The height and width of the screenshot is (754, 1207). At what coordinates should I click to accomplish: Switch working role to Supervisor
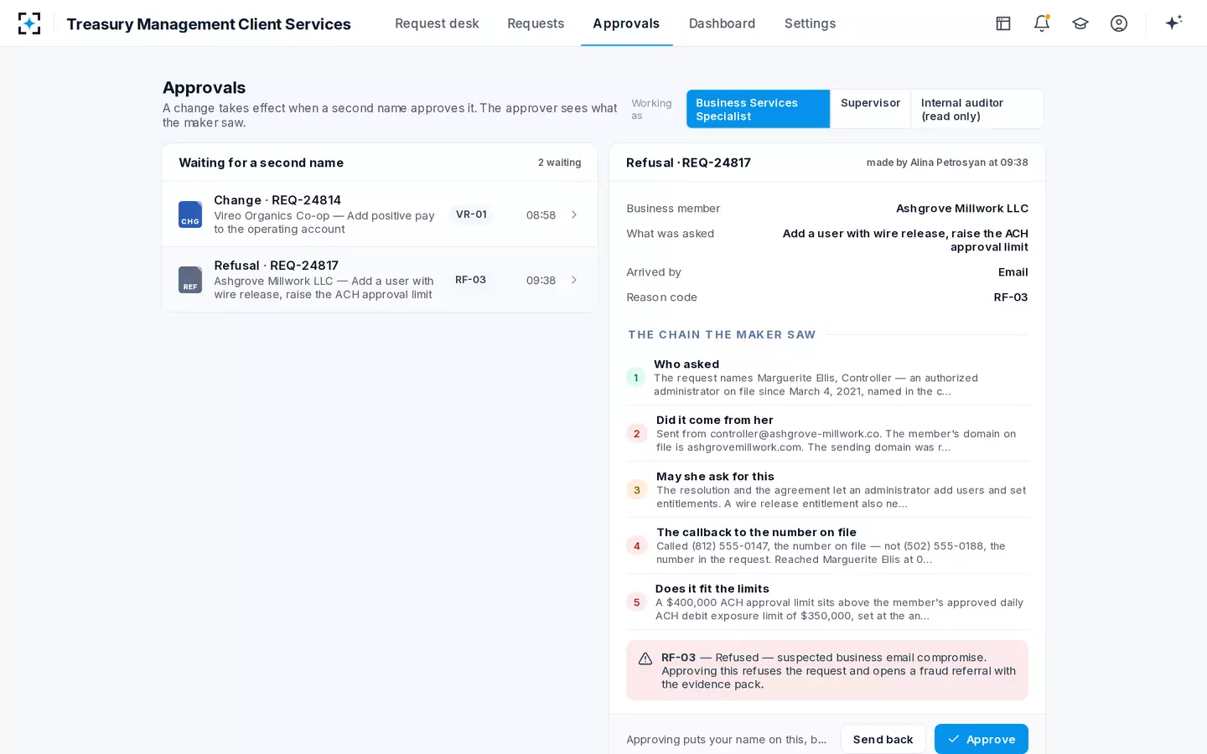click(x=870, y=109)
